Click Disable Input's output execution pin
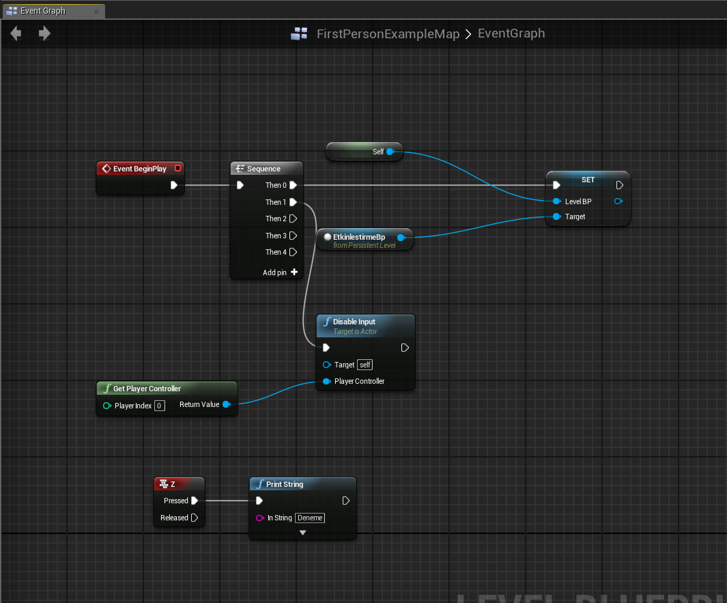 (x=405, y=348)
